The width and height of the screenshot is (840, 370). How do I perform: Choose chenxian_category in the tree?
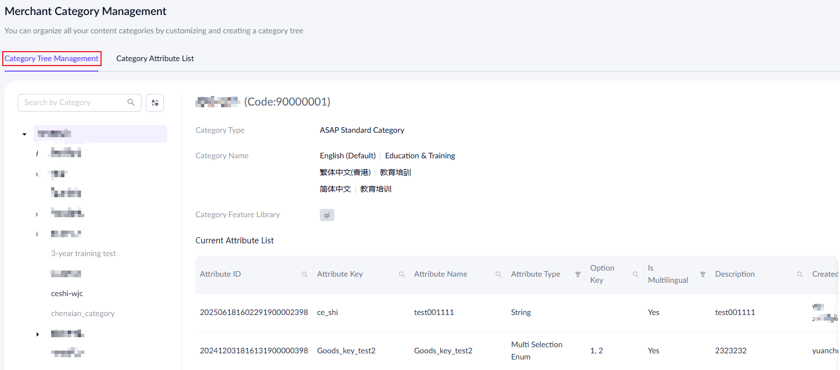pyautogui.click(x=83, y=313)
